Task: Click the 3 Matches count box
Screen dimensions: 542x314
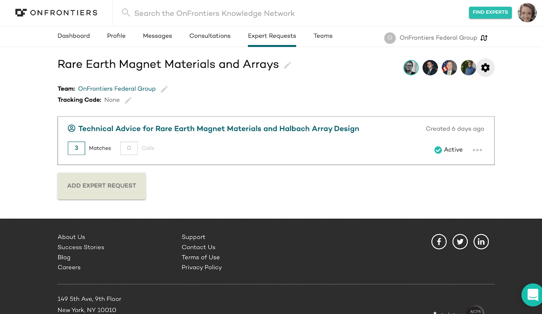Action: 76,148
